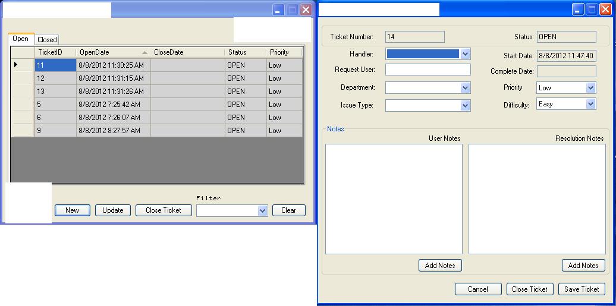This screenshot has height=306, width=616.
Task: Click the Ticket Number field showing 14
Action: [x=415, y=37]
